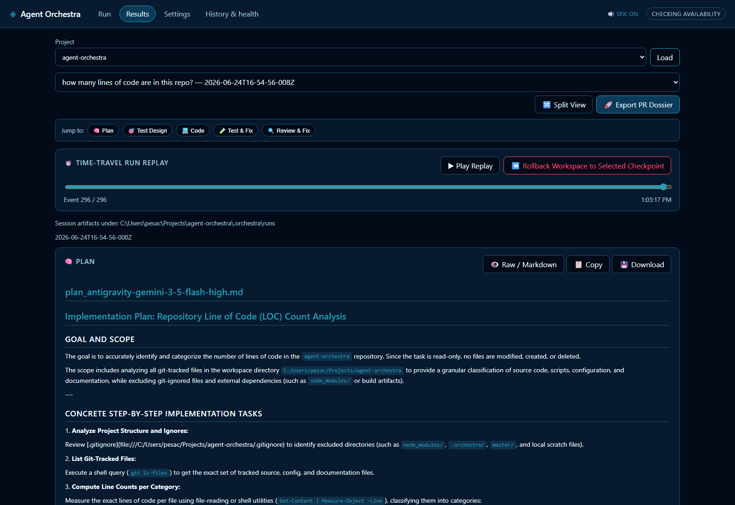Viewport: 735px width, 505px height.
Task: Jump to the Plan section
Action: (103, 130)
